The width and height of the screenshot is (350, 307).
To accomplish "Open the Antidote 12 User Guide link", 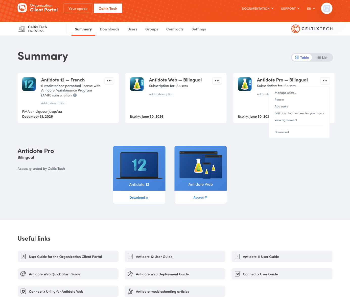I will [154, 257].
